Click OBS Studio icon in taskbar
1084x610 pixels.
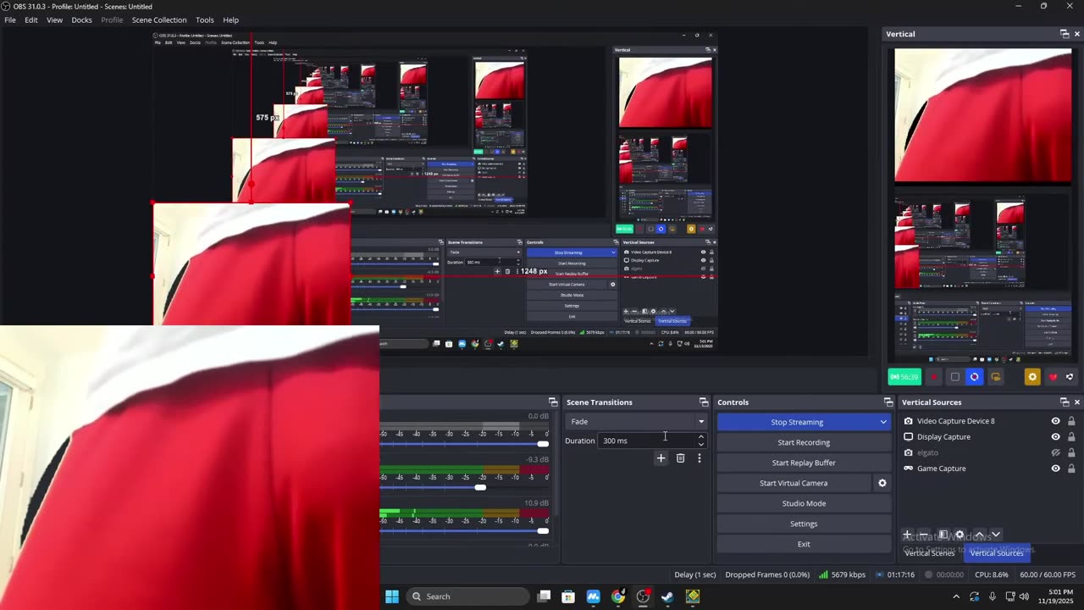click(644, 596)
